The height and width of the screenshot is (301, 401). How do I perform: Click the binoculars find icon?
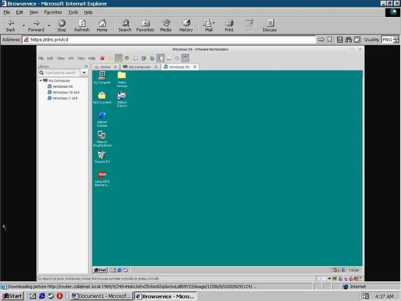click(x=348, y=40)
